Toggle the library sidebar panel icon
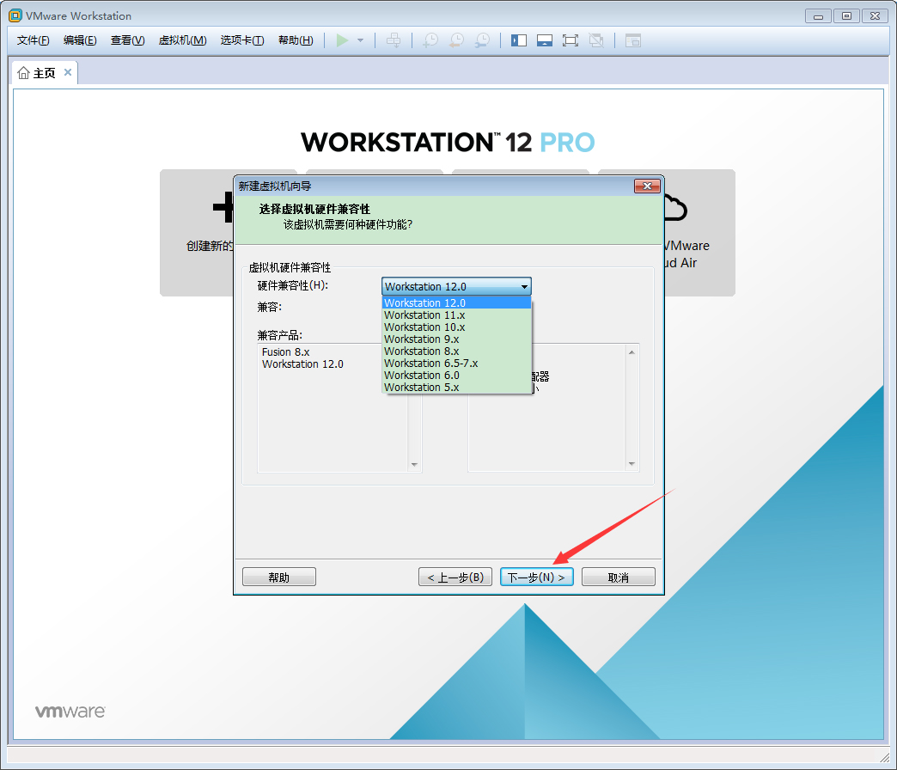The height and width of the screenshot is (770, 897). point(520,40)
